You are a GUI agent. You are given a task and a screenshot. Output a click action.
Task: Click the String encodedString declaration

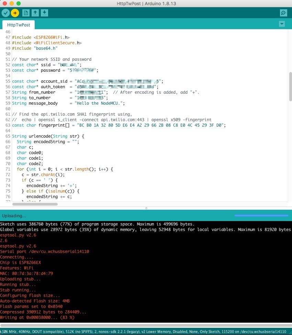point(48,142)
